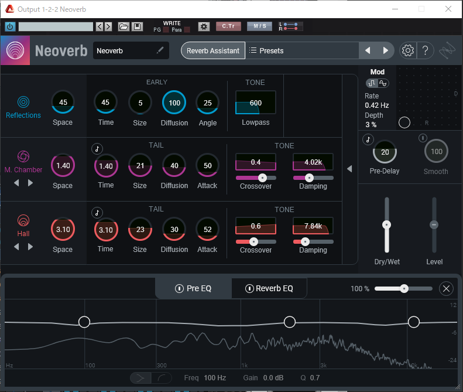Open the load preset folder icon
Screen dimensions: 463x392
click(x=124, y=26)
